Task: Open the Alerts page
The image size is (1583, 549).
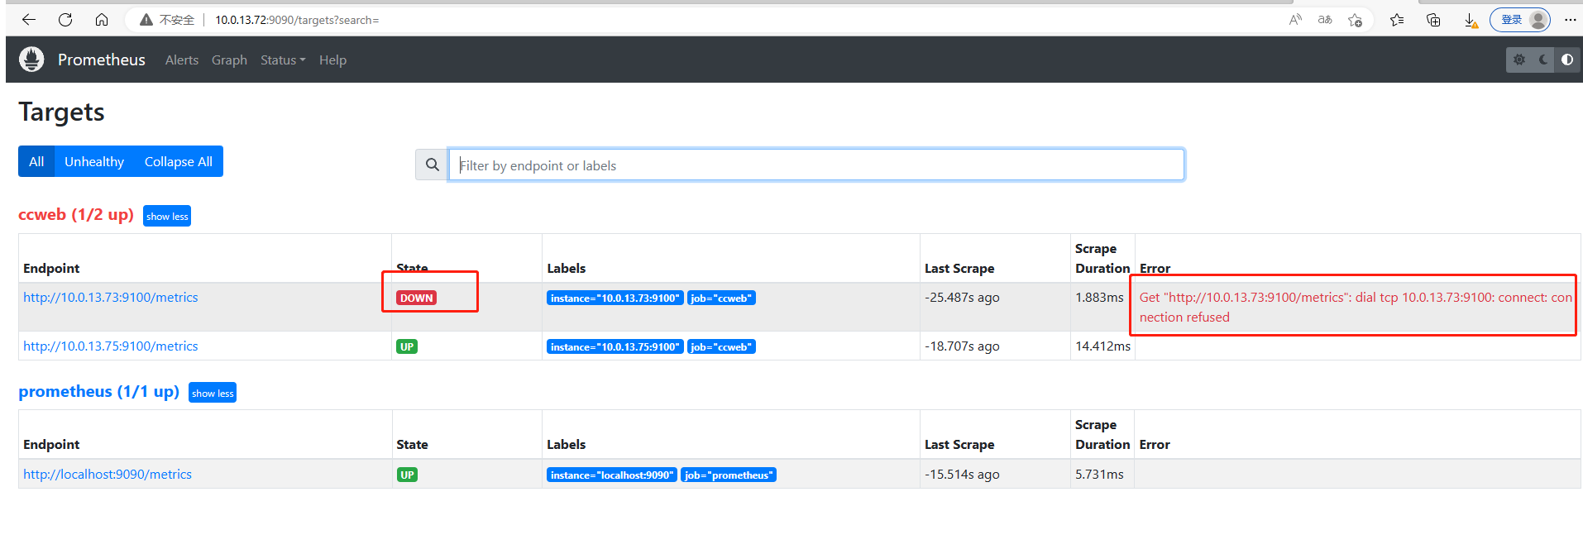Action: click(182, 60)
